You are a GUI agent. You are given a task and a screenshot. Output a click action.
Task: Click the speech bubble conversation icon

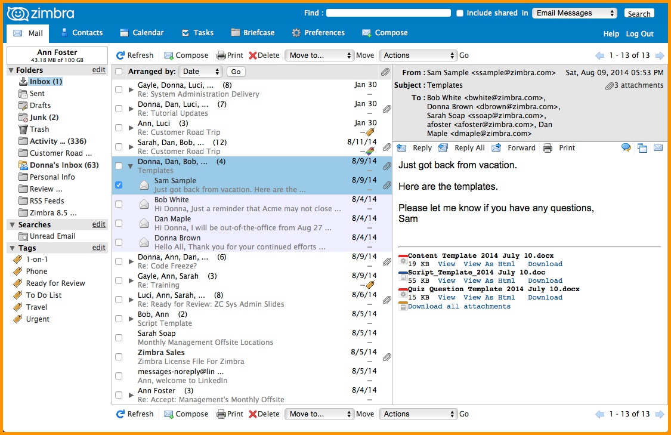626,148
